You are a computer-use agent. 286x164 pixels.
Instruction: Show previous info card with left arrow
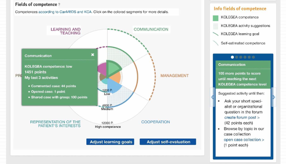point(213,98)
